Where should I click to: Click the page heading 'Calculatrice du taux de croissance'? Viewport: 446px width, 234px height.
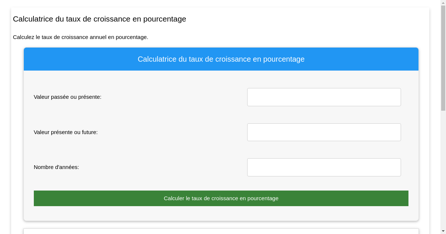pyautogui.click(x=100, y=19)
